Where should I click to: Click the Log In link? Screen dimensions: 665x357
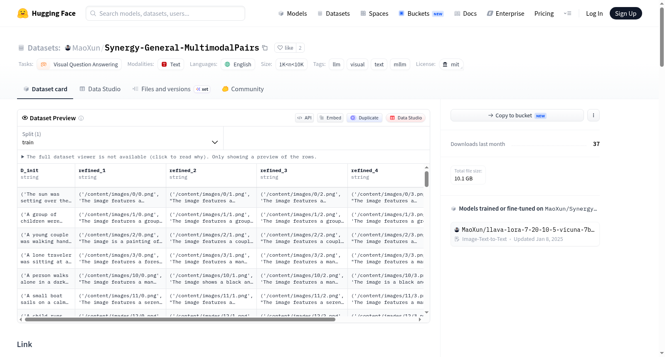click(x=594, y=13)
